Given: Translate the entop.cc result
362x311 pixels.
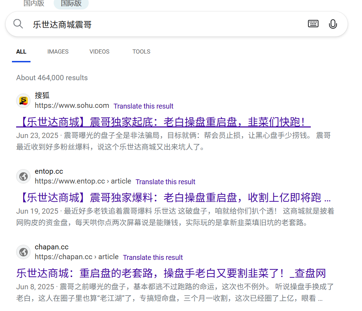Looking at the screenshot, I should (165, 182).
